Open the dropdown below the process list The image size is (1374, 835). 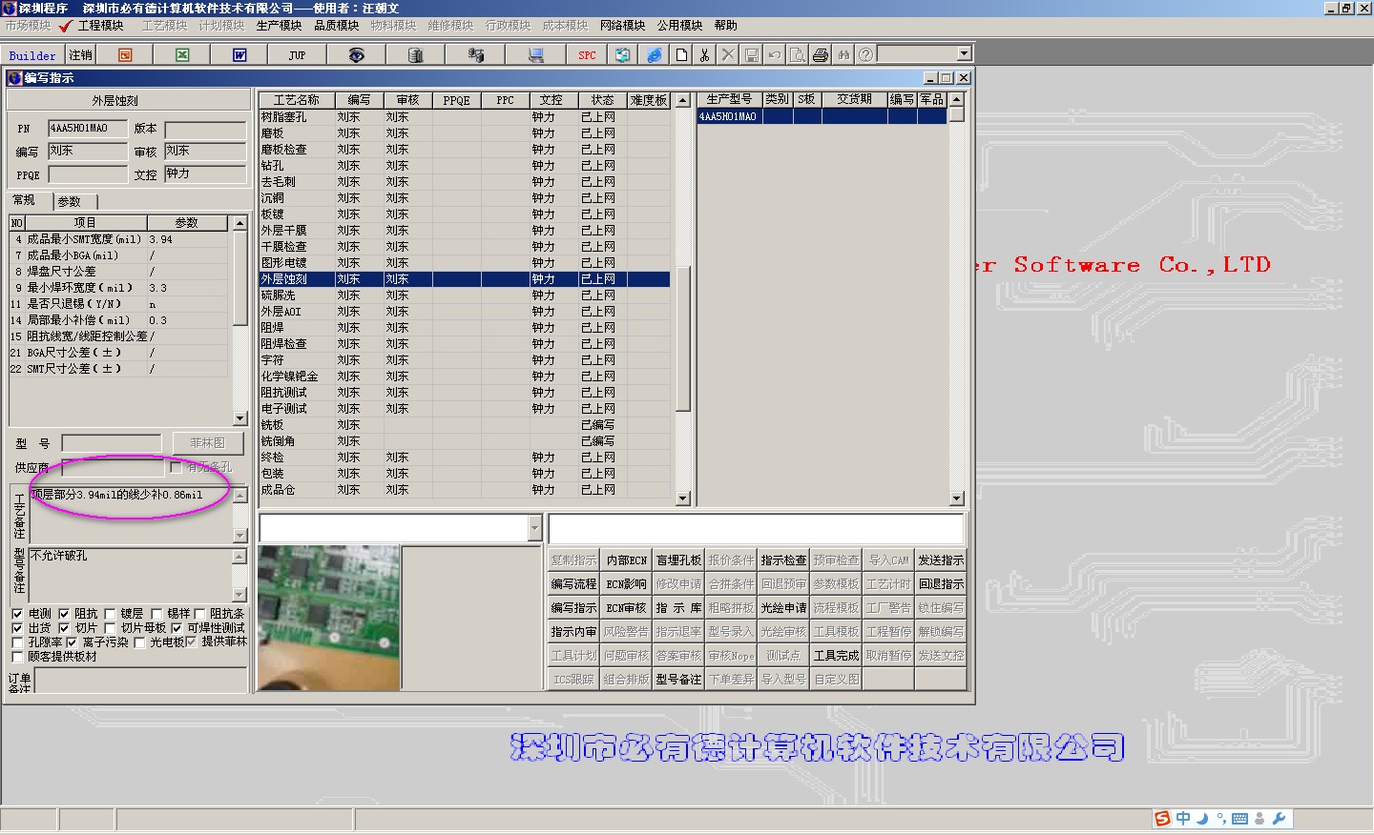(x=534, y=528)
